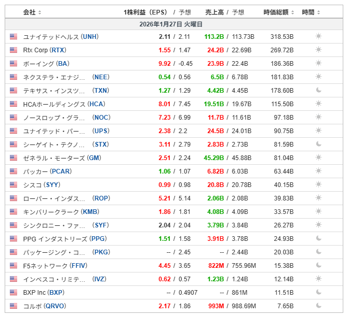Click the sun icon in the Kimberly-Clark (KMB) row

(318, 212)
